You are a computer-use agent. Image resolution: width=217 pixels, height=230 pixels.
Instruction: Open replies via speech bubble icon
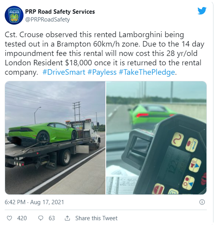(x=41, y=218)
